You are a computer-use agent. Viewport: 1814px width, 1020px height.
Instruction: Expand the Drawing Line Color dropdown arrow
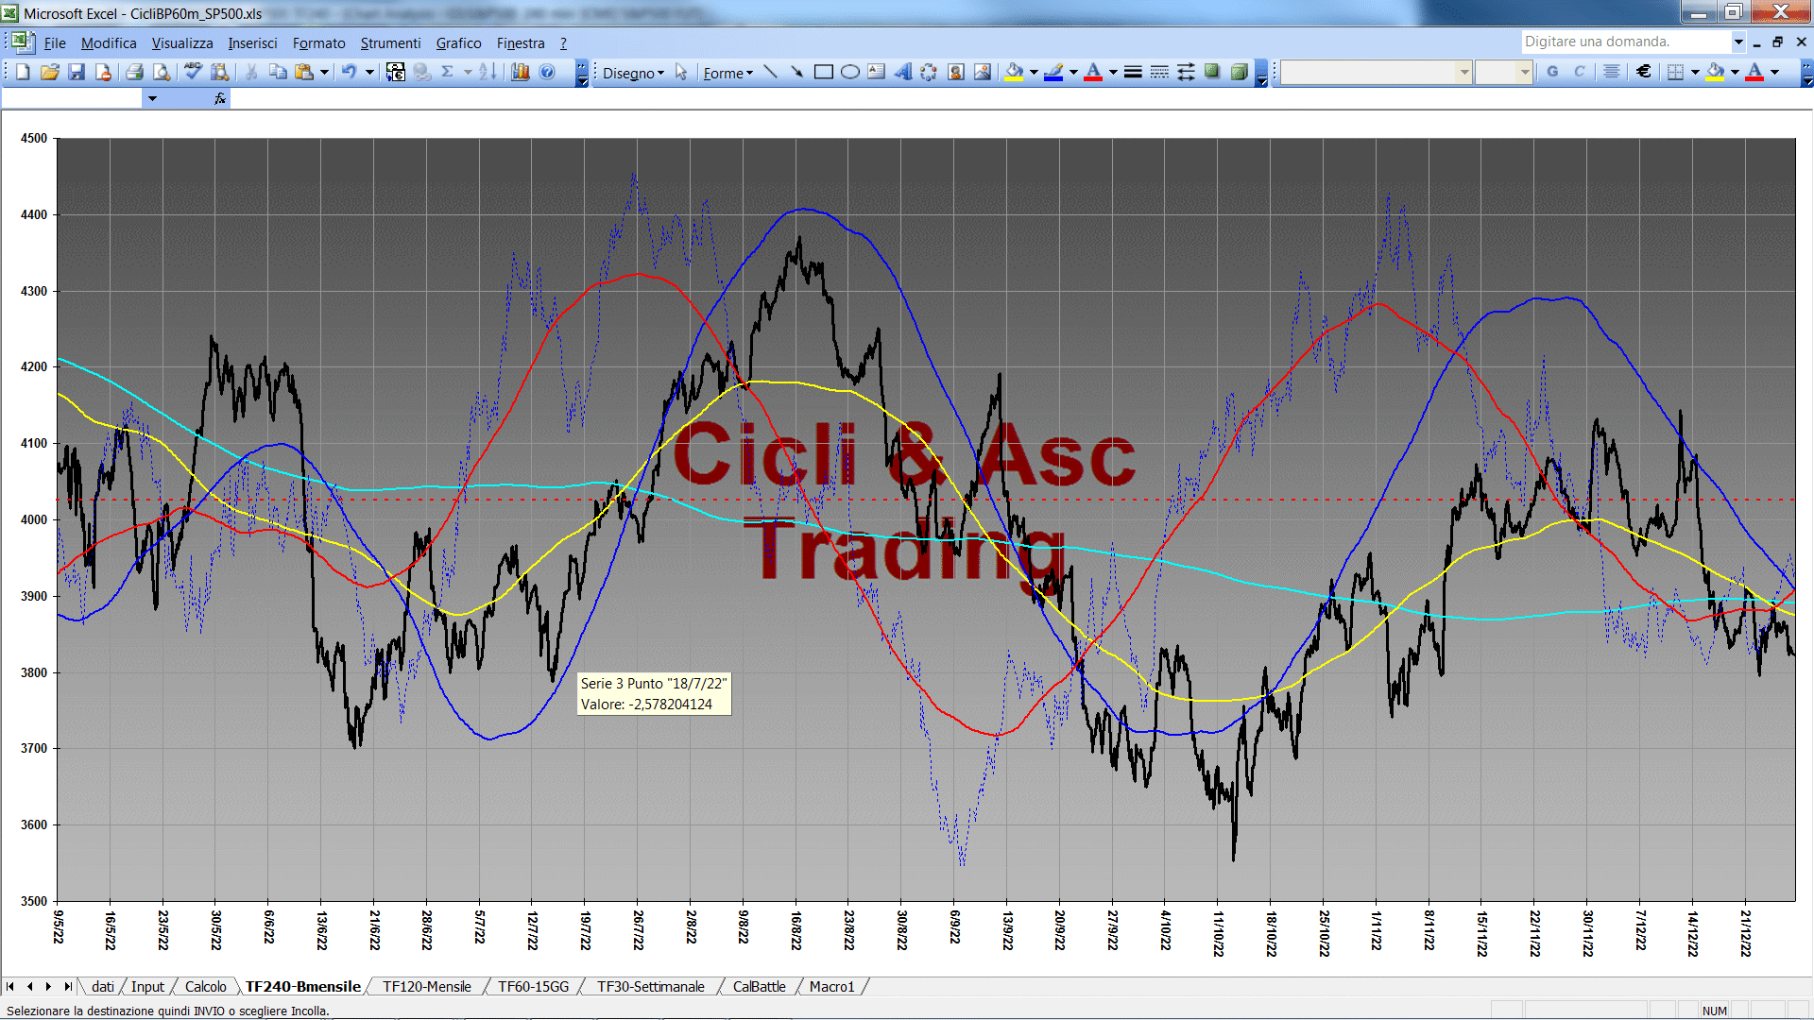[x=1073, y=72]
